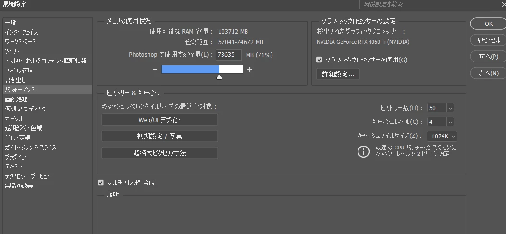Screen dimensions: 506x234
Task: Open 単位・定規 preferences
Action: pyautogui.click(x=48, y=138)
